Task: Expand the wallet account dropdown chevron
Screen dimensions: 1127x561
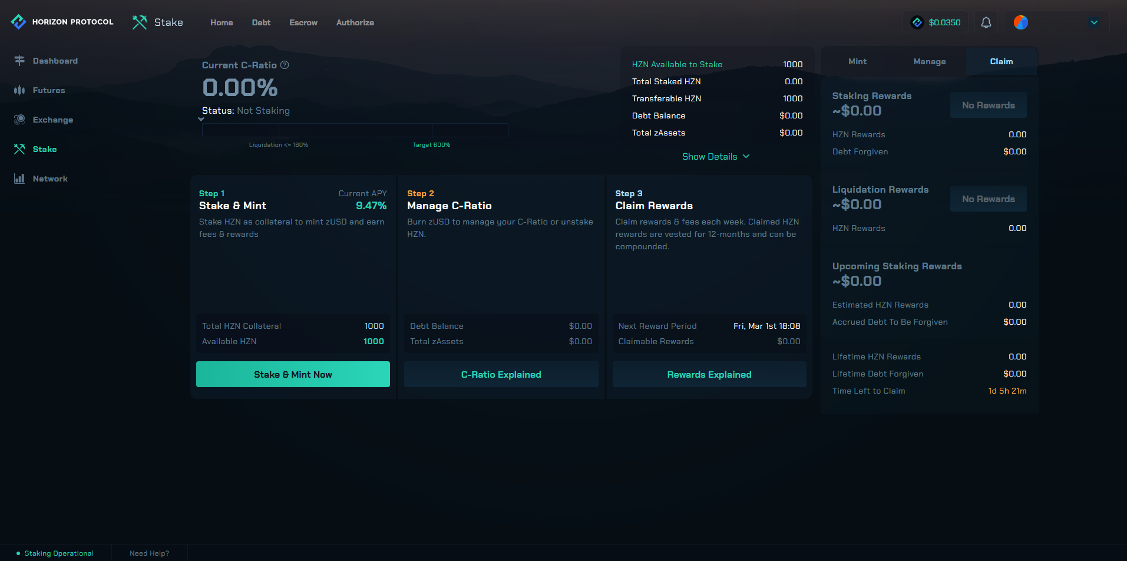Action: click(1093, 22)
